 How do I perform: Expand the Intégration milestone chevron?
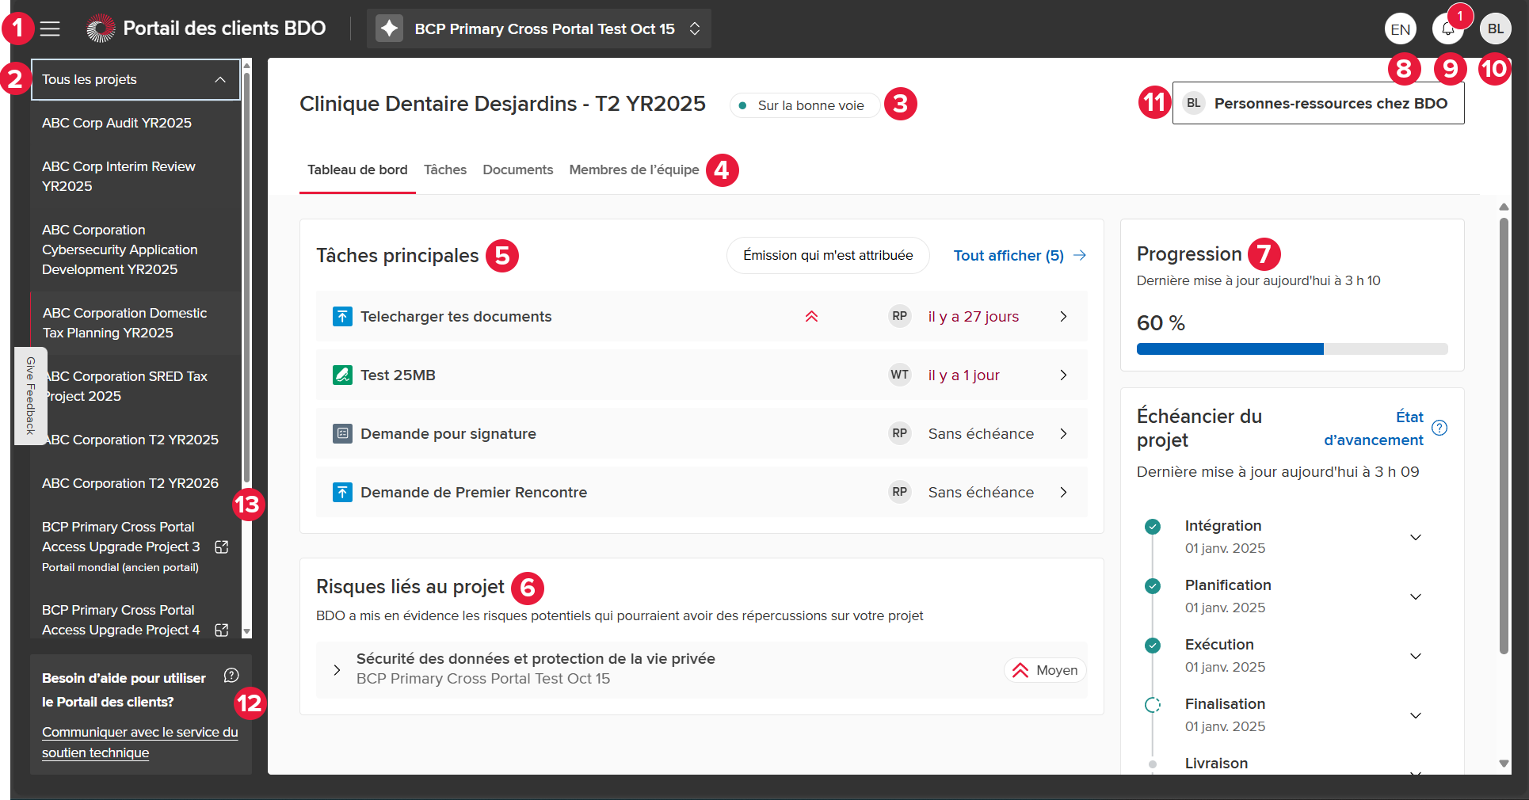coord(1416,537)
